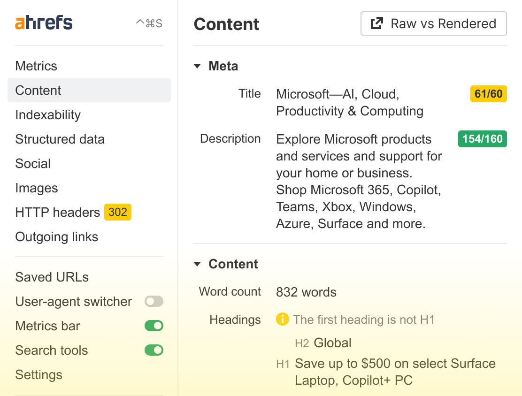Click the Headings label
The image size is (522, 396).
tap(235, 320)
